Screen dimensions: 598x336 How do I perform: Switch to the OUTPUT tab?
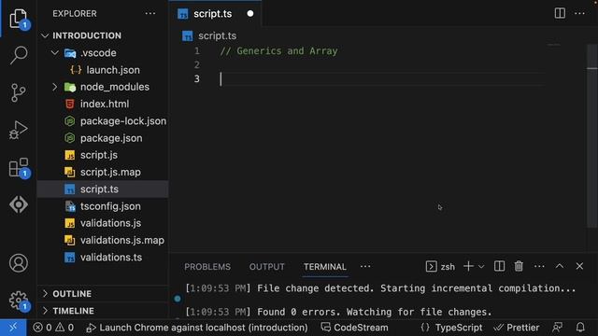(x=267, y=267)
